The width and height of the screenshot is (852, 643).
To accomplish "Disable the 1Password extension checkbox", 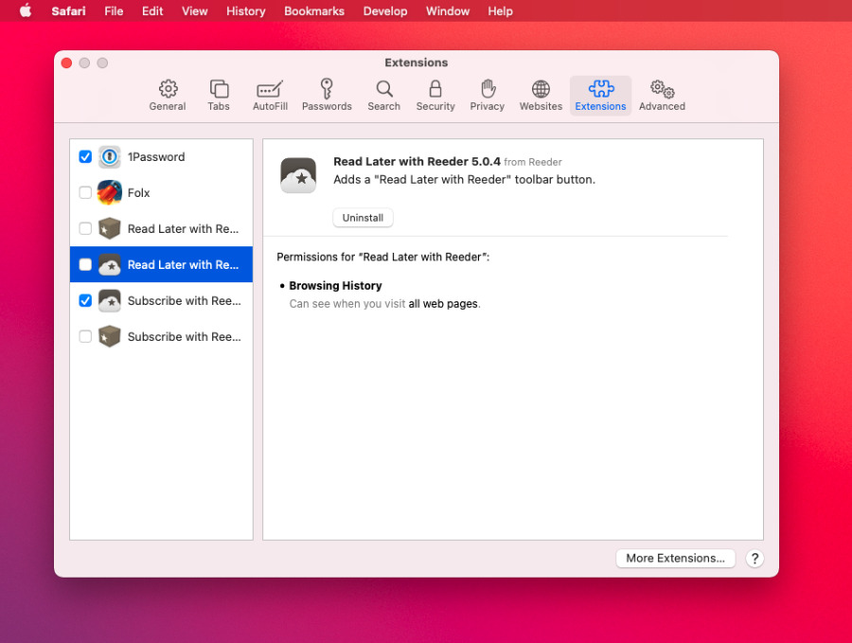I will tap(85, 157).
